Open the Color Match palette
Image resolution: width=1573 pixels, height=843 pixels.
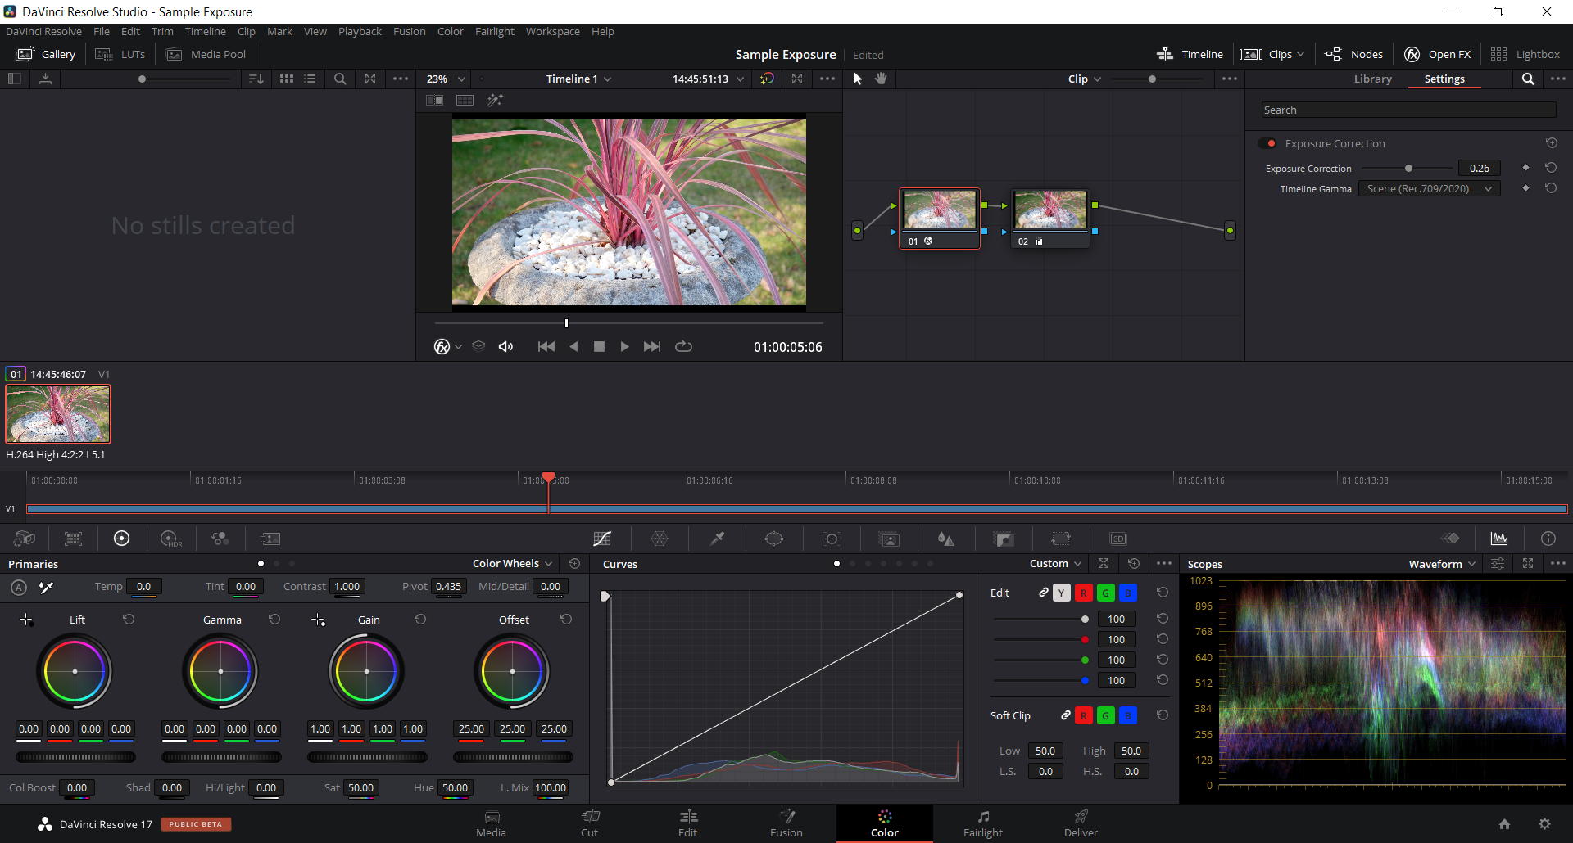[x=74, y=539]
